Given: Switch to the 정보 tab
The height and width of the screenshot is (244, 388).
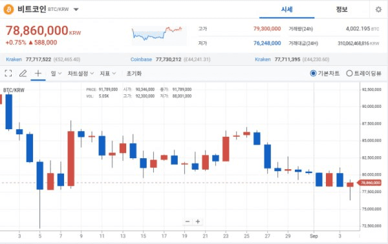Looking at the screenshot, I should 341,10.
